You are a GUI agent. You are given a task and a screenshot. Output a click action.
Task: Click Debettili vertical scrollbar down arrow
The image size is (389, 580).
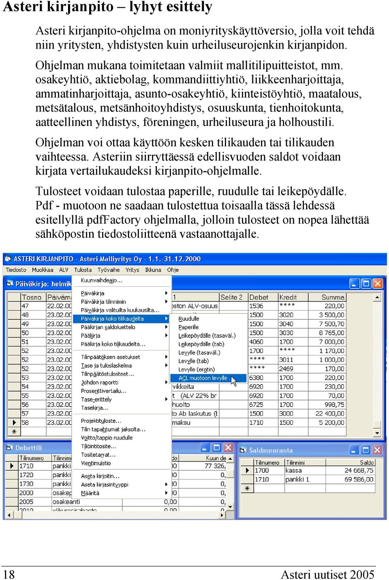click(x=230, y=507)
